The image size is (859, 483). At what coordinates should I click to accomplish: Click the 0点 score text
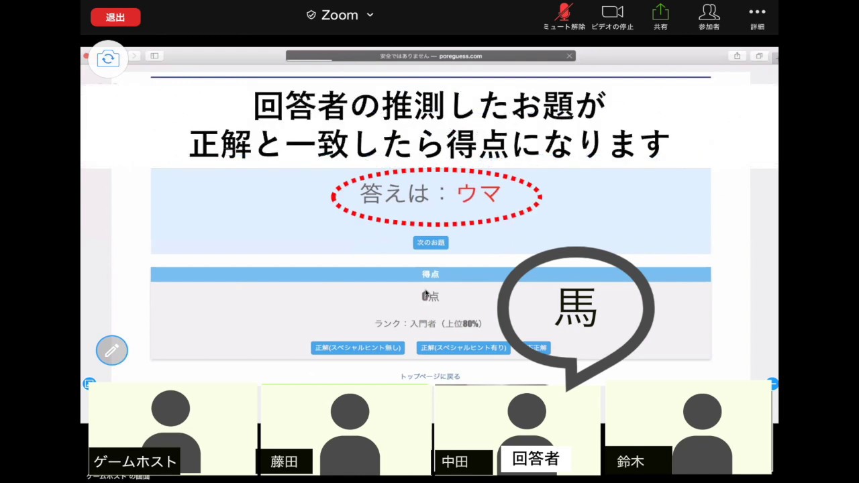(430, 296)
